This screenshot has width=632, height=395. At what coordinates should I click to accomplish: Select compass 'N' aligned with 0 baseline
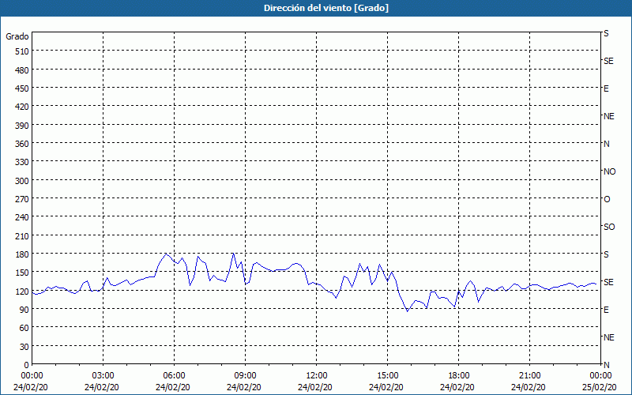click(607, 365)
